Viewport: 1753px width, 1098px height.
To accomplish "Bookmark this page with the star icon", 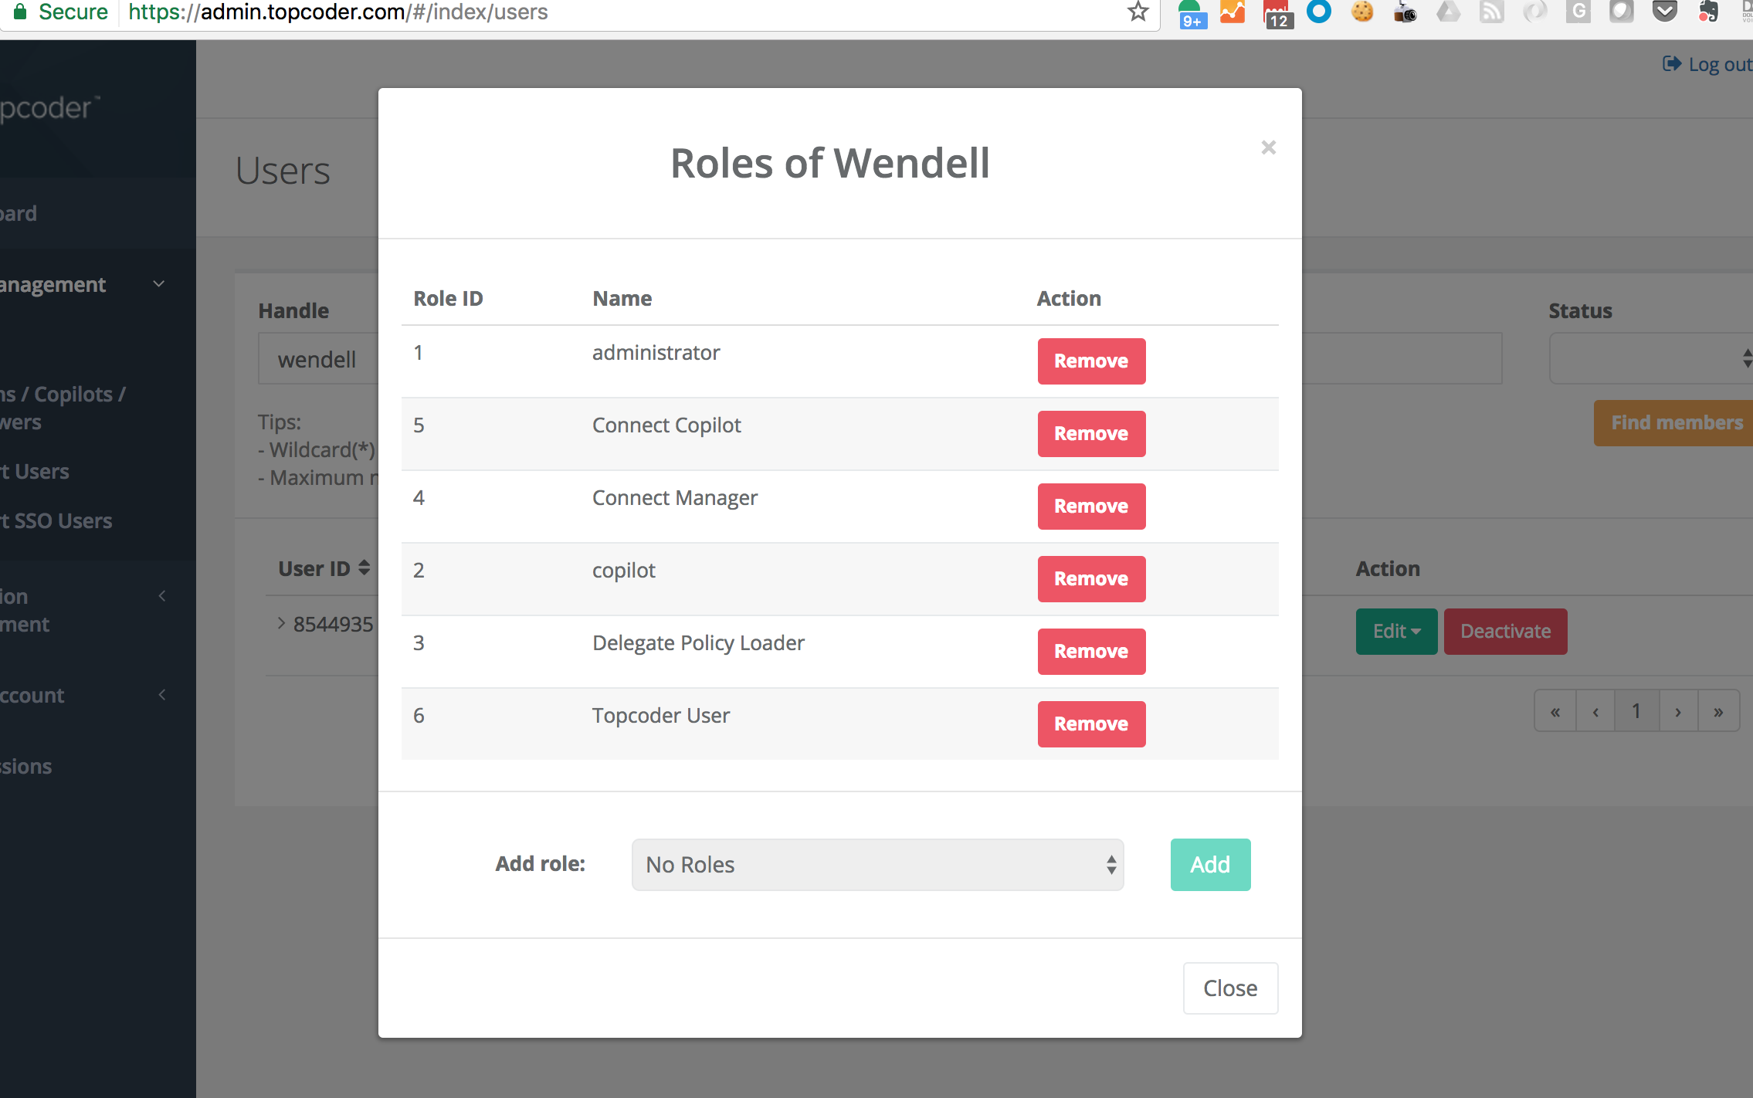I will [1138, 12].
